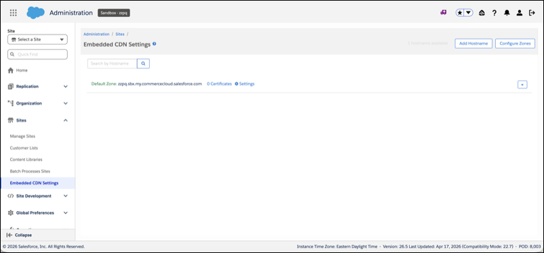The height and width of the screenshot is (253, 544).
Task: Click the purple truck icon in header
Action: (443, 13)
